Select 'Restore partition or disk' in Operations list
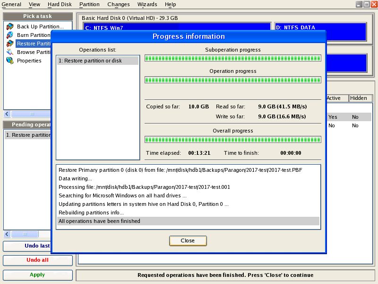 97,61
